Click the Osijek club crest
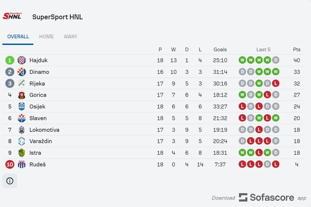The image size is (311, 207). point(22,106)
